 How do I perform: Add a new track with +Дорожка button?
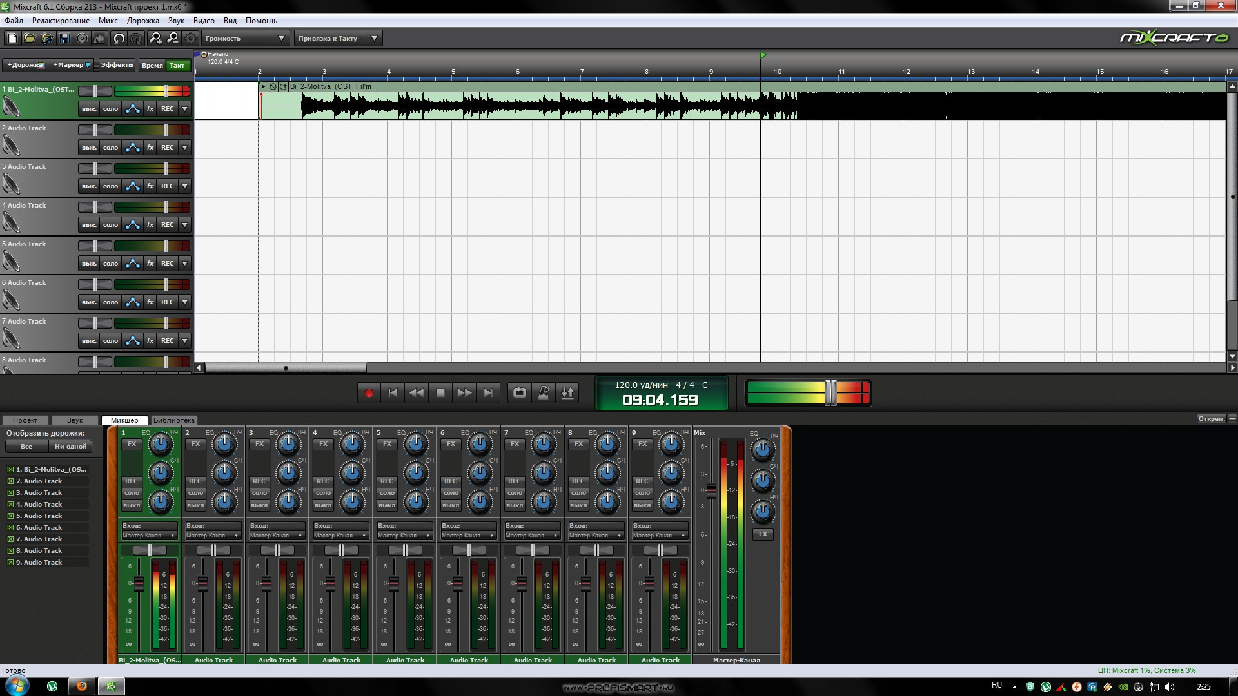(x=25, y=65)
